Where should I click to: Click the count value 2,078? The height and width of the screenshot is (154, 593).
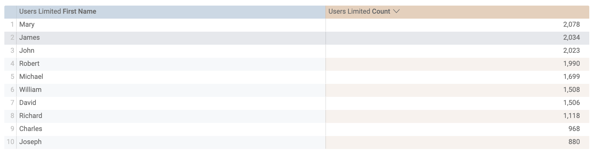point(571,25)
